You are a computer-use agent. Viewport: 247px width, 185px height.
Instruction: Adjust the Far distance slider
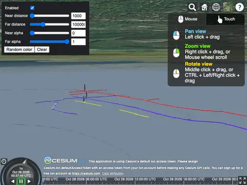tap(49, 24)
